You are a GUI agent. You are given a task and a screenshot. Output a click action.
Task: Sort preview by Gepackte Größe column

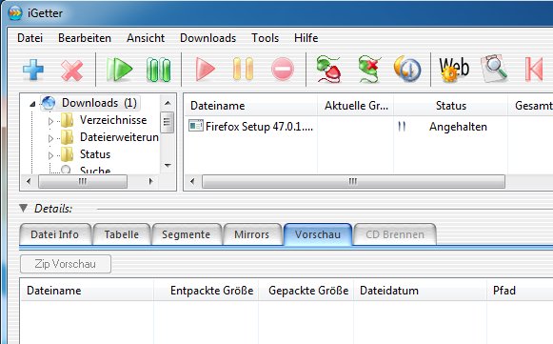[306, 291]
